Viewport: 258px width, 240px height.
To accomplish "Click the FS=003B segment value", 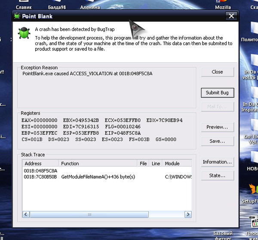I will coord(139,139).
